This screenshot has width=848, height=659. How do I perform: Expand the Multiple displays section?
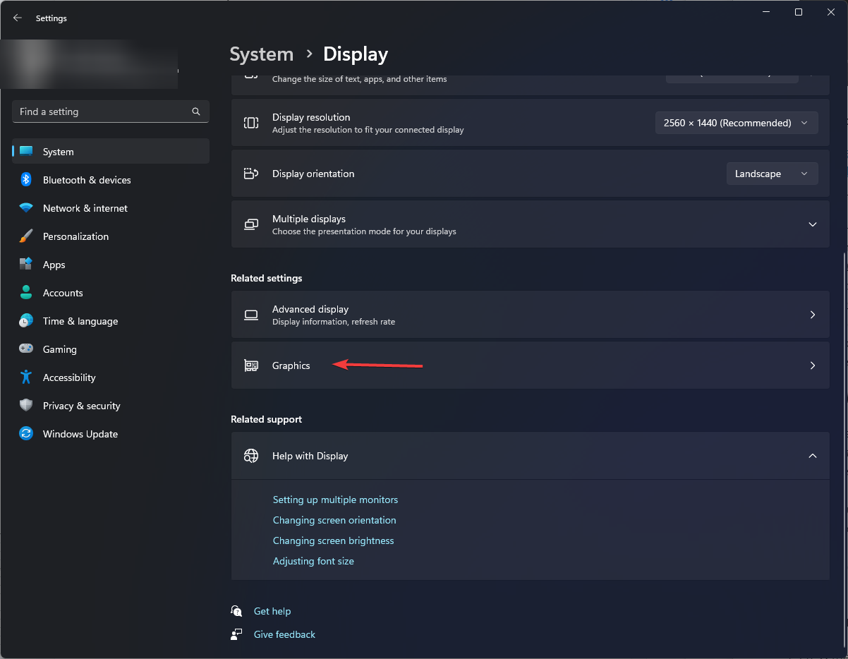[812, 224]
